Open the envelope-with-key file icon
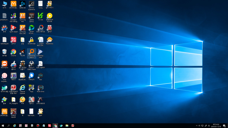The height and width of the screenshot is (128, 228). [22, 77]
